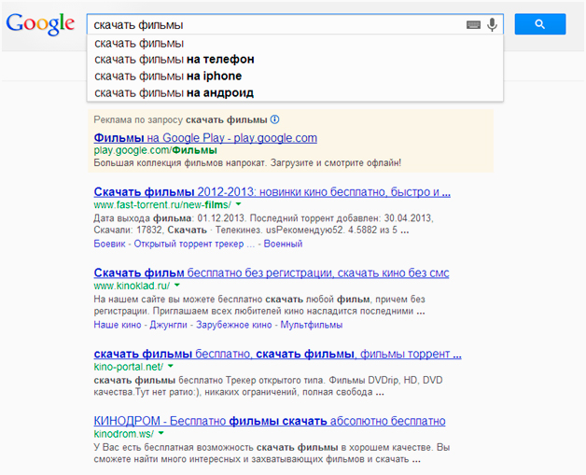The width and height of the screenshot is (586, 475).
Task: Click the blue search magnifier button
Action: click(x=540, y=24)
